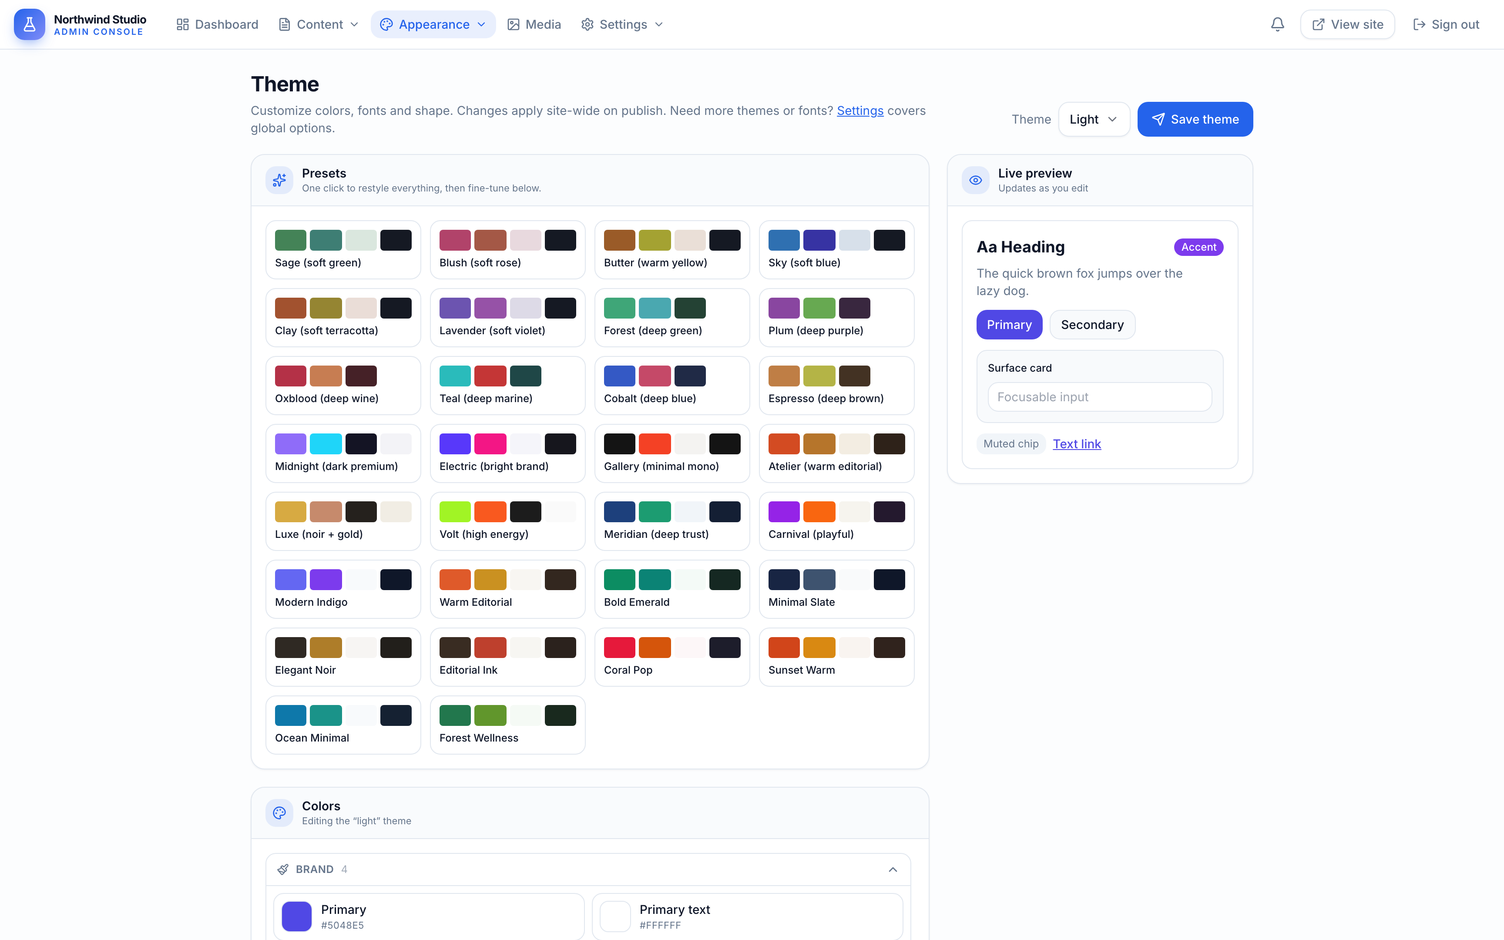
Task: Choose the Teal (deep marine) preset
Action: tap(507, 386)
